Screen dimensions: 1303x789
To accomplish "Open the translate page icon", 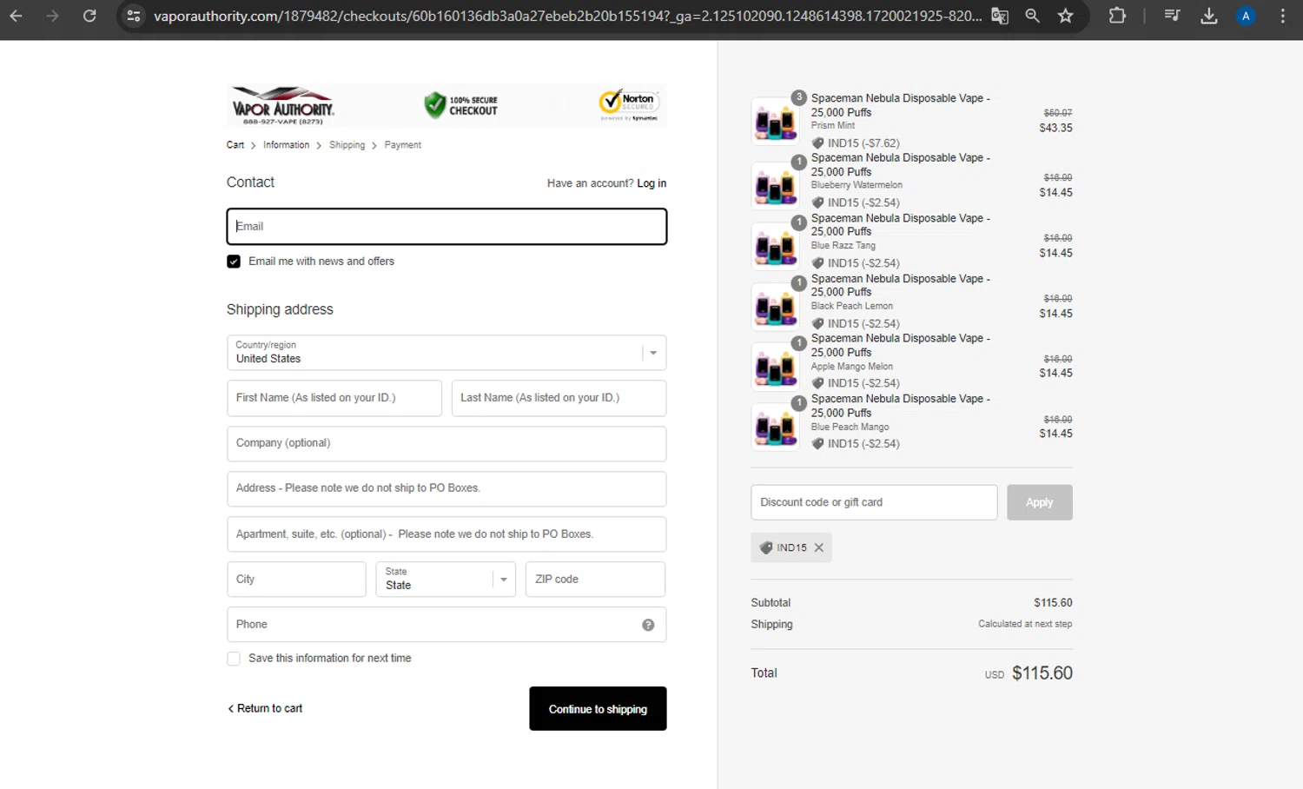I will (x=1000, y=16).
